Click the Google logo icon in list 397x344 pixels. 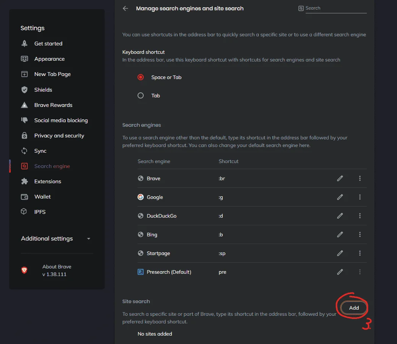click(141, 197)
